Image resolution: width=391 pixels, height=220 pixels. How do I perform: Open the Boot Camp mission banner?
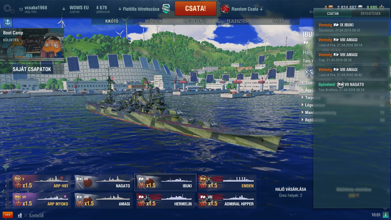(x=32, y=45)
